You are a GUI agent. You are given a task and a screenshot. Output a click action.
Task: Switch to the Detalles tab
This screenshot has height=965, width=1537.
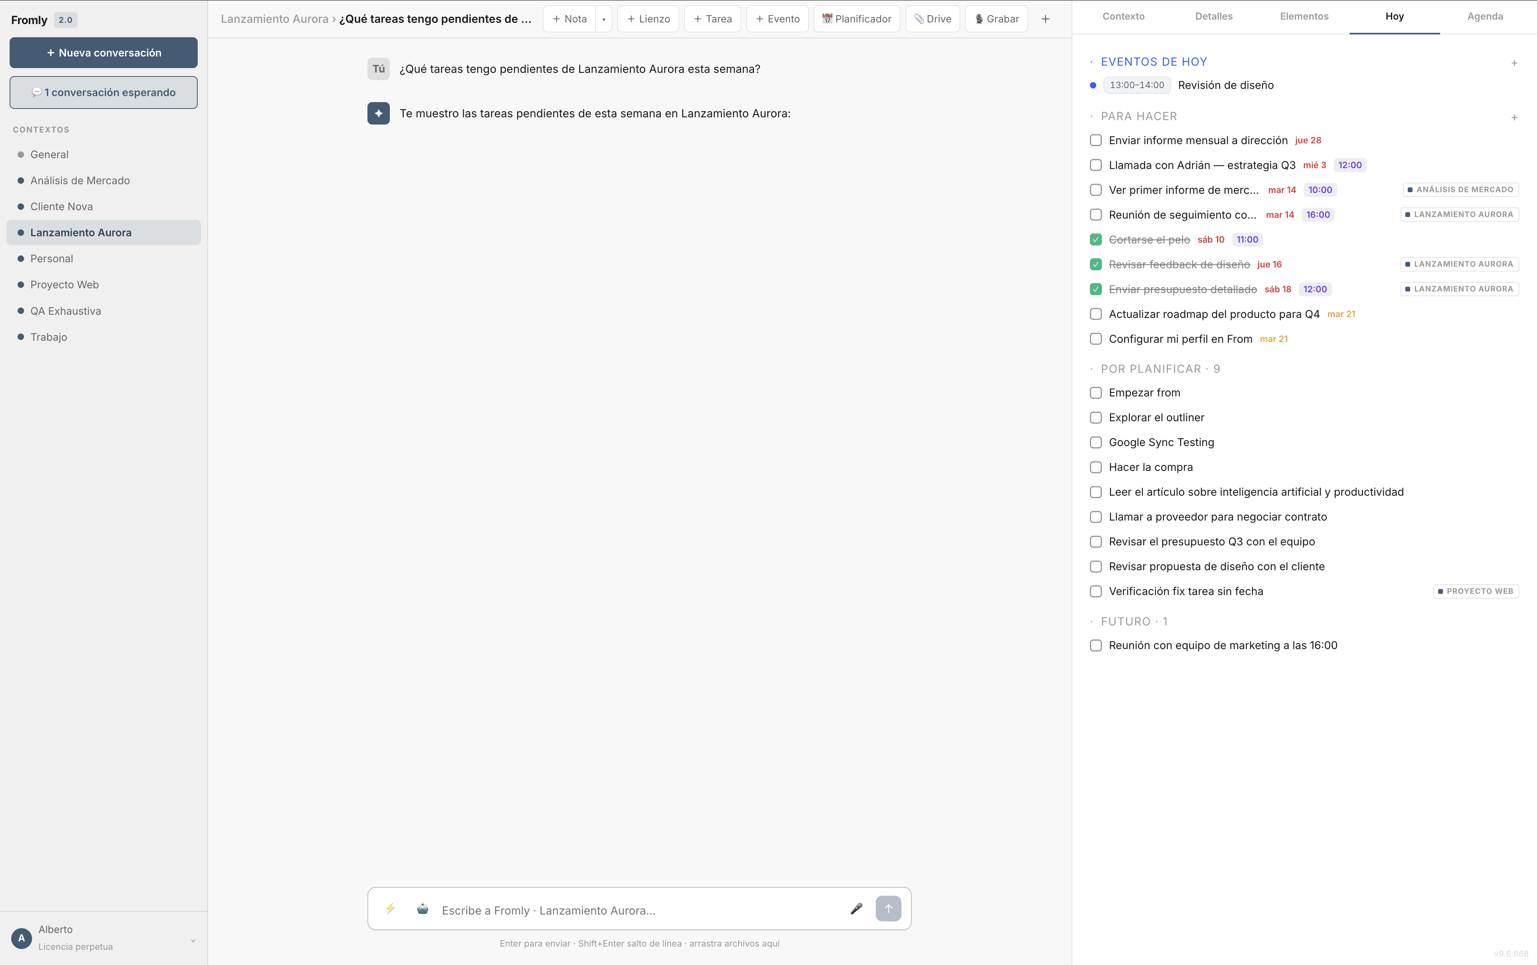click(x=1214, y=16)
